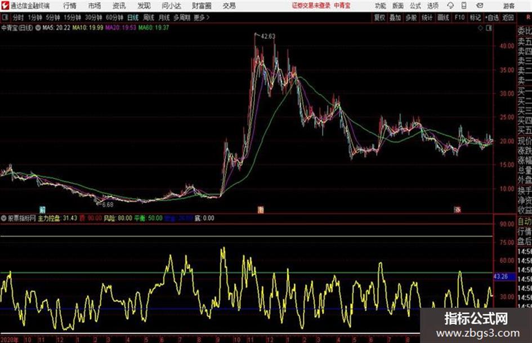The width and height of the screenshot is (532, 343).
Task: Switch to the 分时 period tab
Action: pyautogui.click(x=18, y=17)
